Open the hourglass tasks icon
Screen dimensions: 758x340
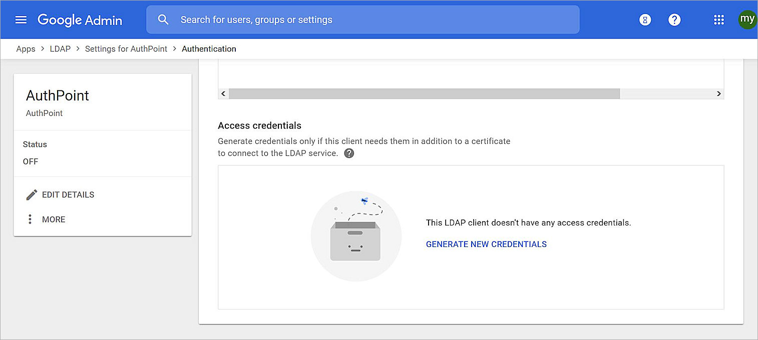[645, 19]
